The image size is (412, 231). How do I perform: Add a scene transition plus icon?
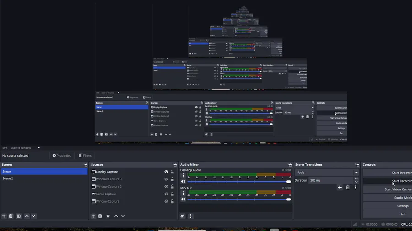340,188
